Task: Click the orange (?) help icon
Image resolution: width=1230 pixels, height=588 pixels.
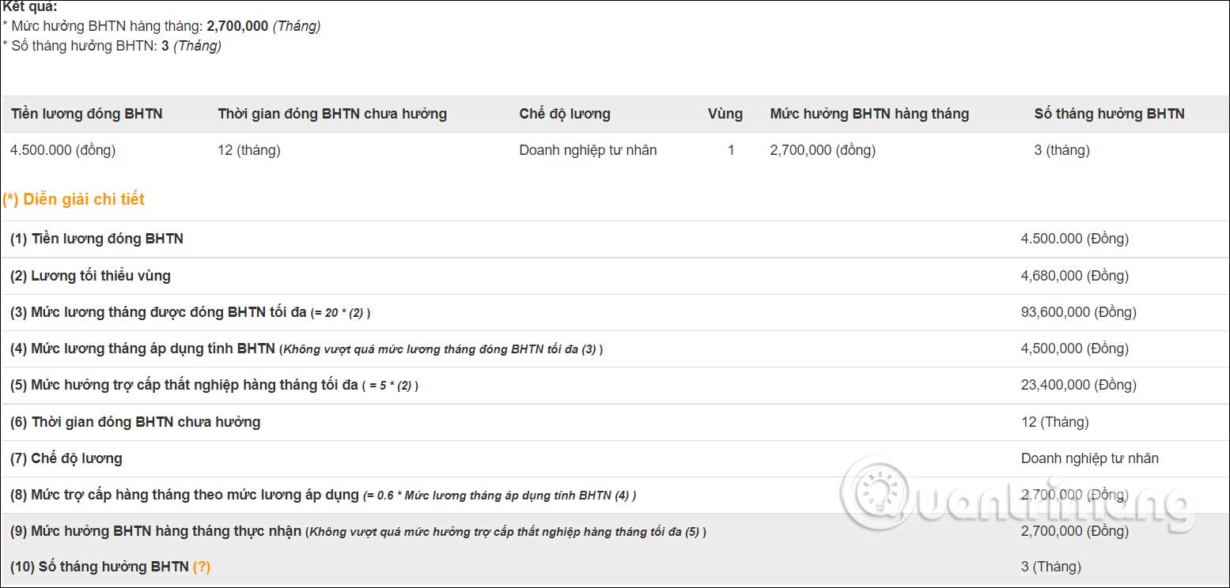Action: [202, 567]
